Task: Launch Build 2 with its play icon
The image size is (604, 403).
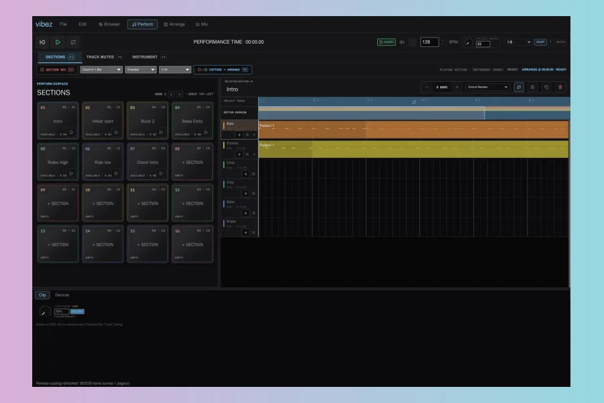Action: pos(161,133)
